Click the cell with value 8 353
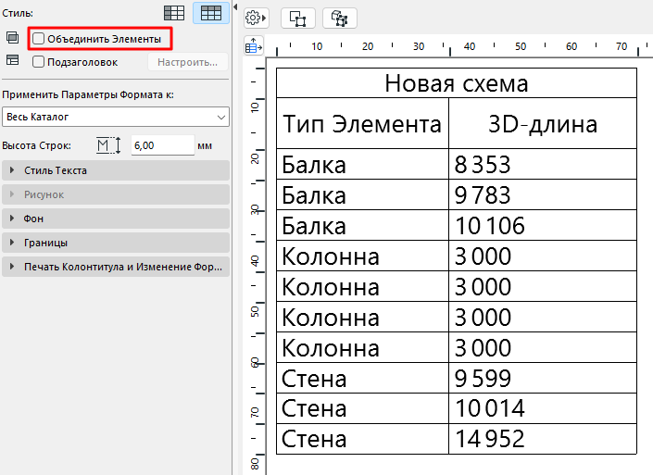 [x=543, y=165]
